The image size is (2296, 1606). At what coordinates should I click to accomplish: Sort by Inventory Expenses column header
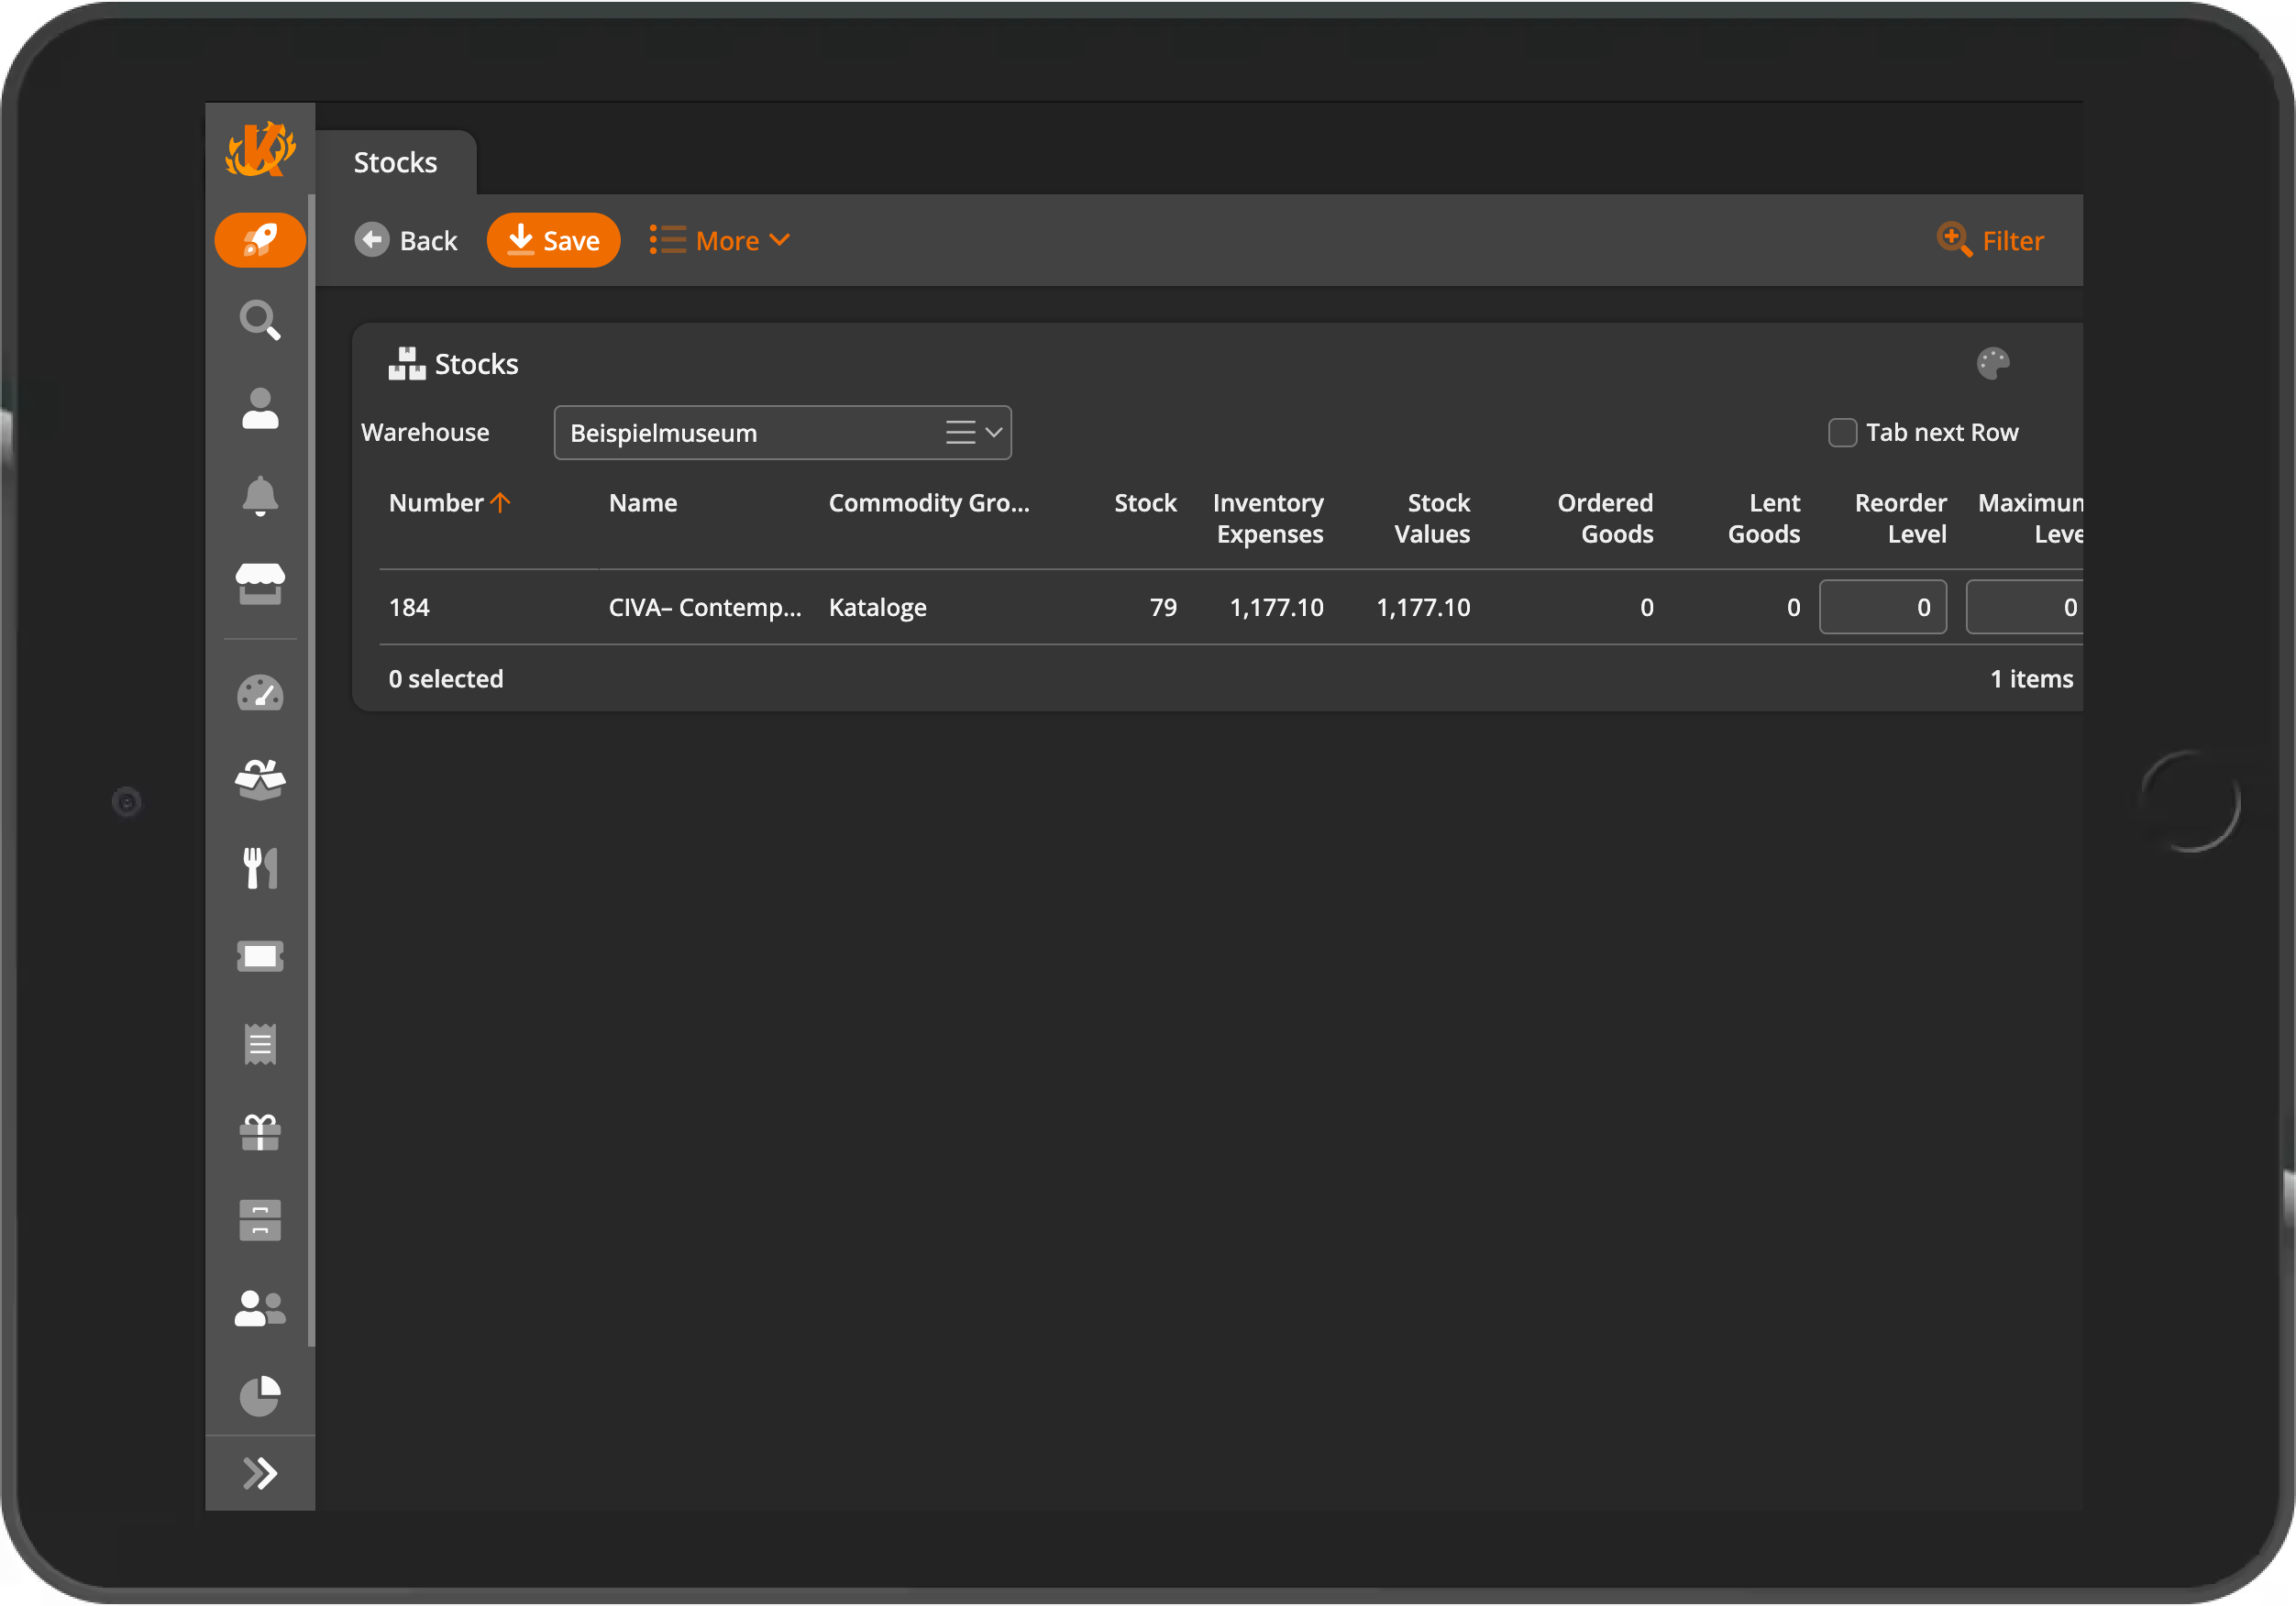[x=1268, y=518]
